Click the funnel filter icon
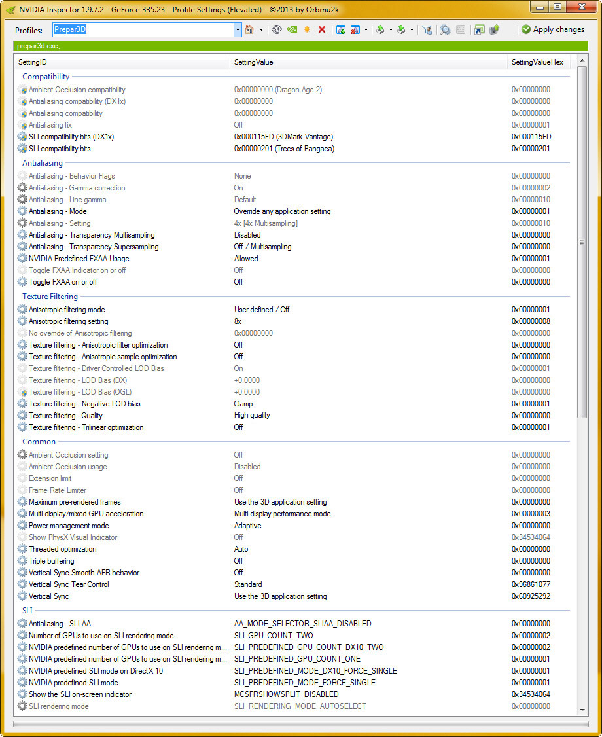602x737 pixels. point(427,29)
